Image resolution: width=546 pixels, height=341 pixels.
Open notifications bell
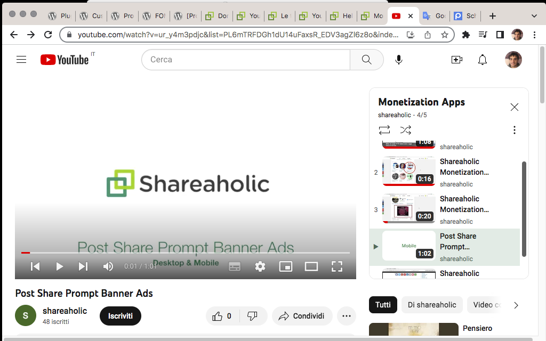tap(482, 60)
